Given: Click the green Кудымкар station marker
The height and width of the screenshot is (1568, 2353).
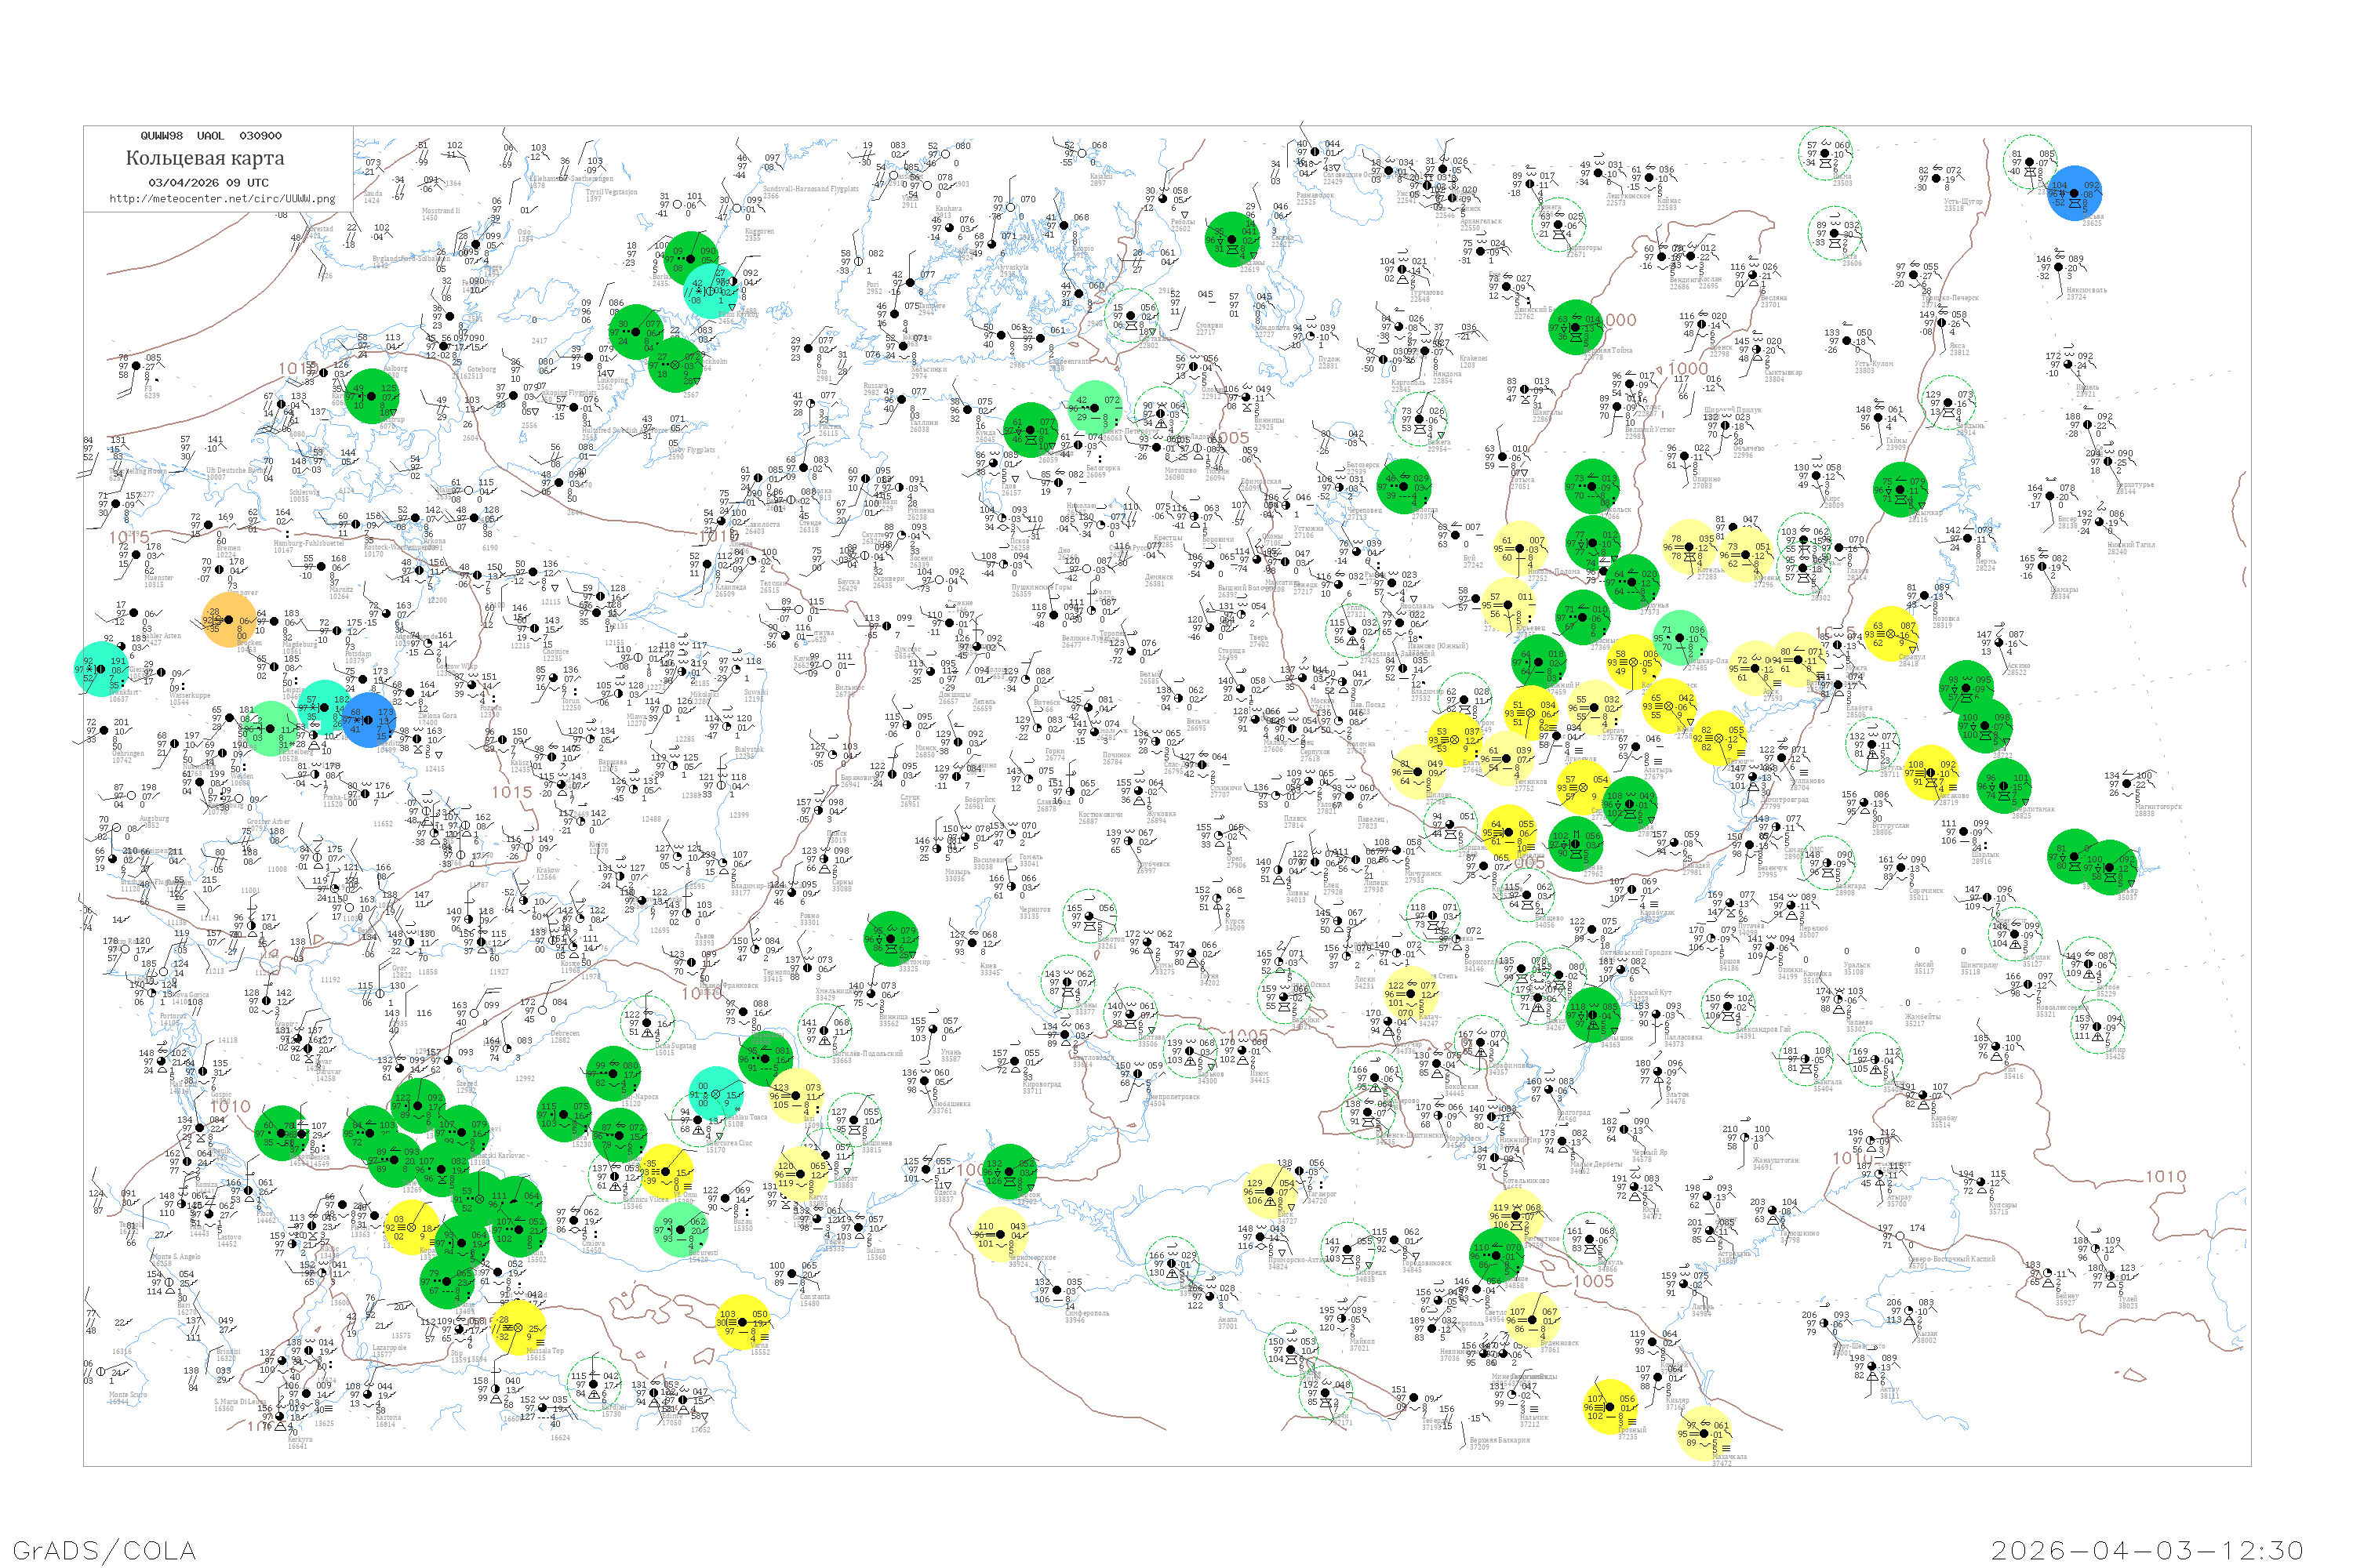Looking at the screenshot, I should pyautogui.click(x=1900, y=490).
